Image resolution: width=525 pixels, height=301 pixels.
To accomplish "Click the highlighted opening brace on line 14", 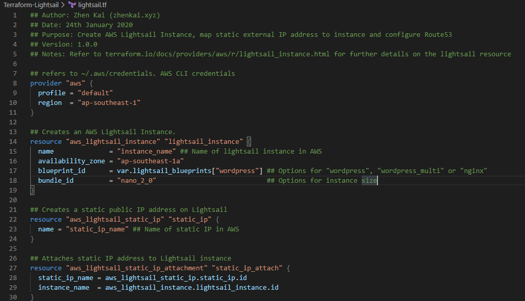I will [x=249, y=141].
